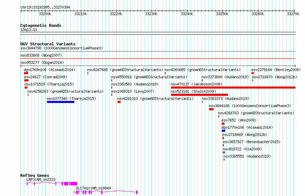Select nsv4256263 gnomAD variant label

click(65, 91)
